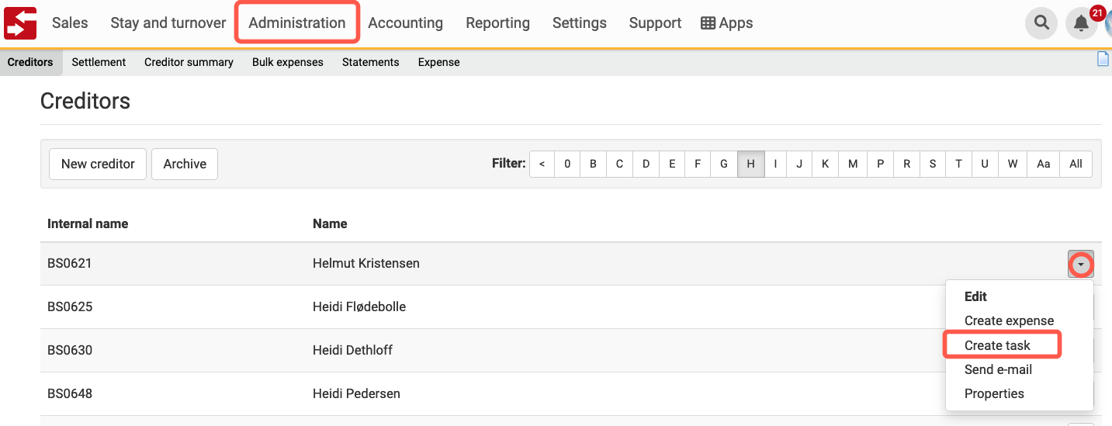Open Properties from the row menu

click(994, 393)
